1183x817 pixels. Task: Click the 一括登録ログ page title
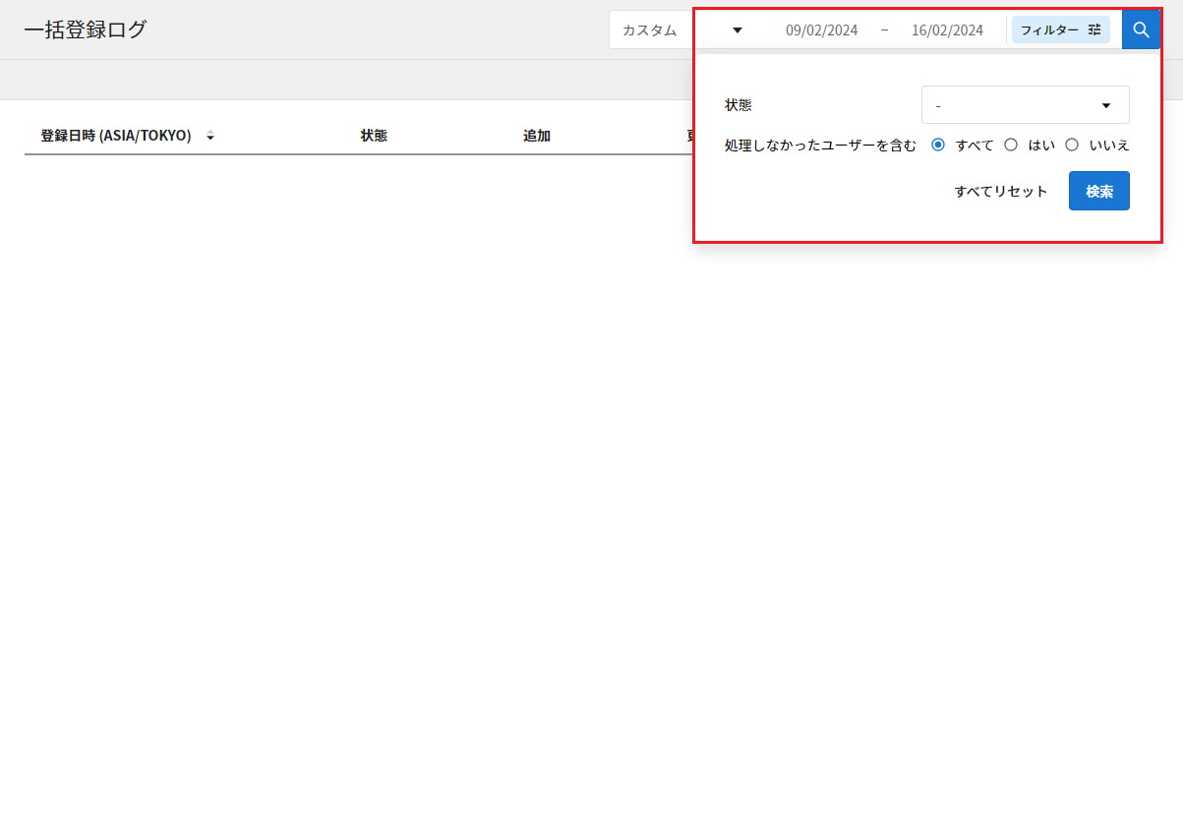click(x=85, y=29)
